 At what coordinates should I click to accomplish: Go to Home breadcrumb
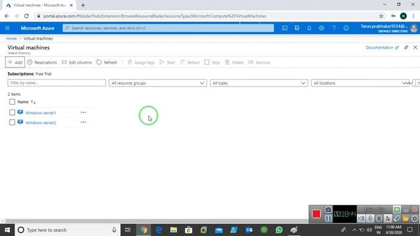click(11, 39)
